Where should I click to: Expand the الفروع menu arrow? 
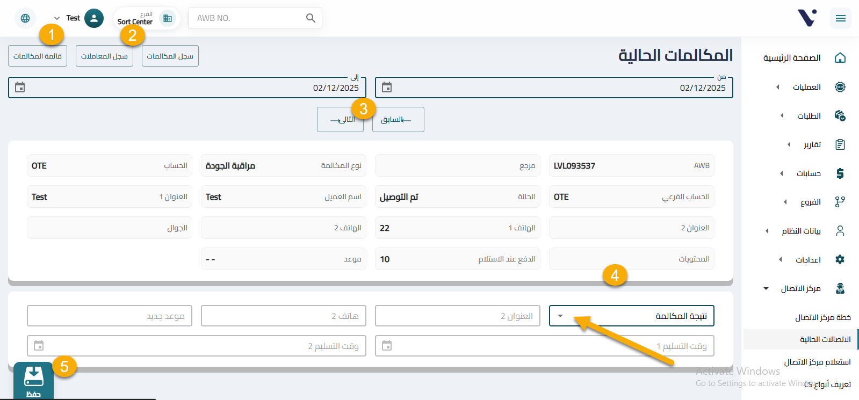(785, 202)
